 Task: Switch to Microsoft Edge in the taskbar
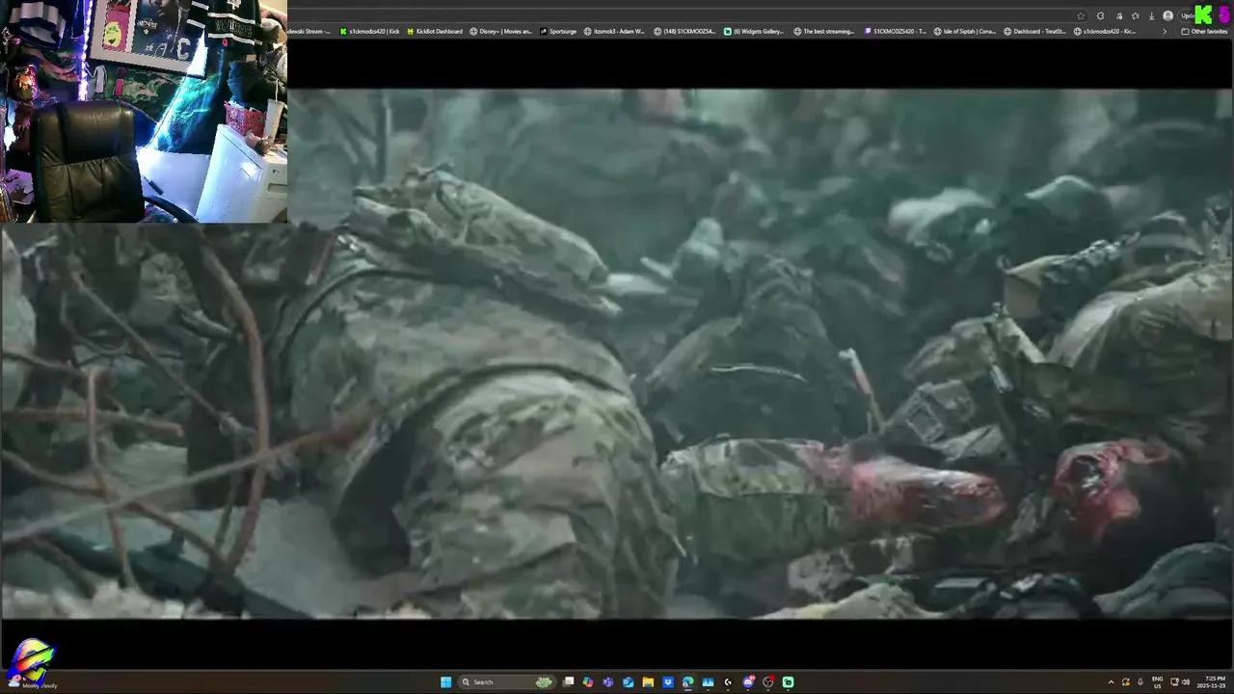687,681
